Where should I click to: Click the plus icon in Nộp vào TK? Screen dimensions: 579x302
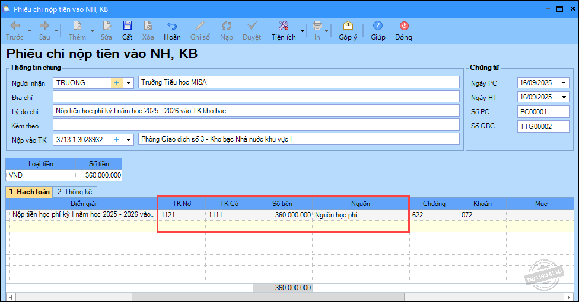tap(117, 140)
